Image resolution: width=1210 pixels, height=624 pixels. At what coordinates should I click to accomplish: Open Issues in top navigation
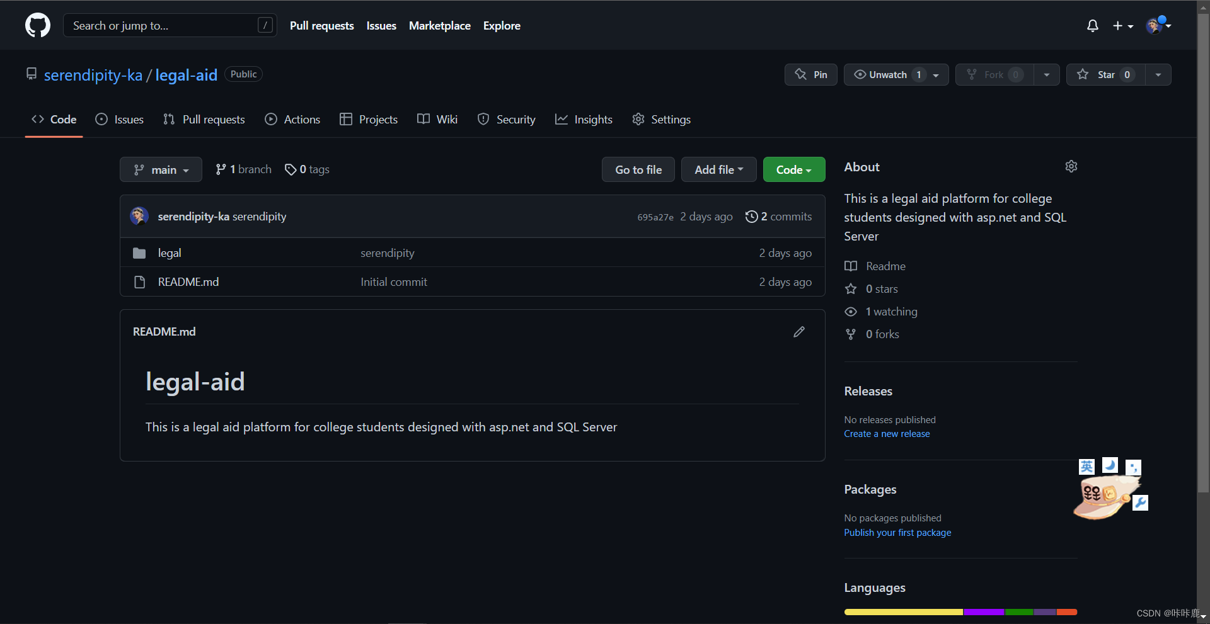[x=381, y=26]
